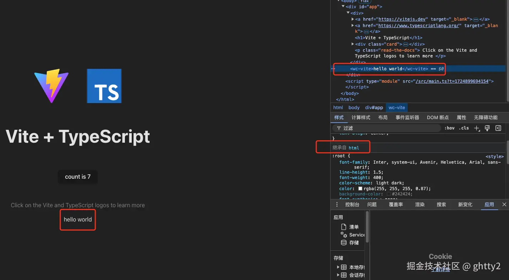
Task: Click the paintbrush rendering emulation icon in styles toolbar
Action: [487, 128]
